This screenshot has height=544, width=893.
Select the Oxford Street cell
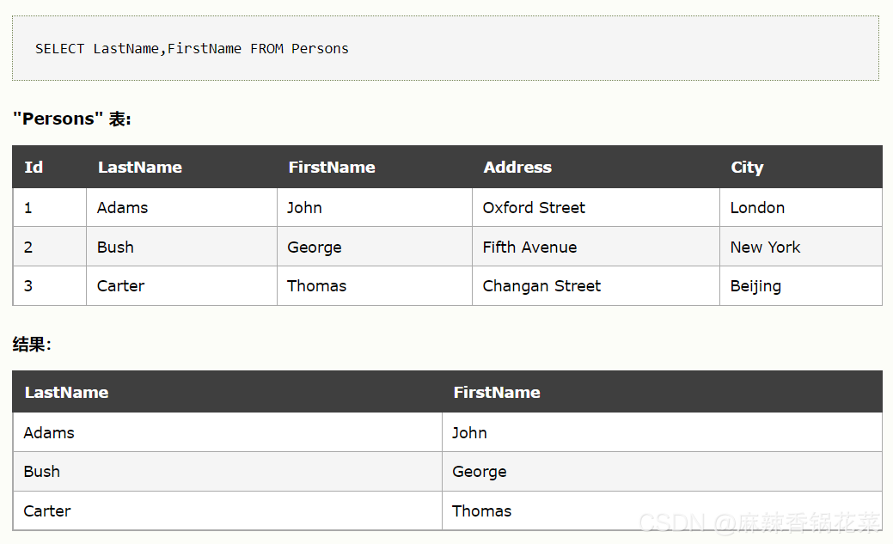[x=596, y=207]
